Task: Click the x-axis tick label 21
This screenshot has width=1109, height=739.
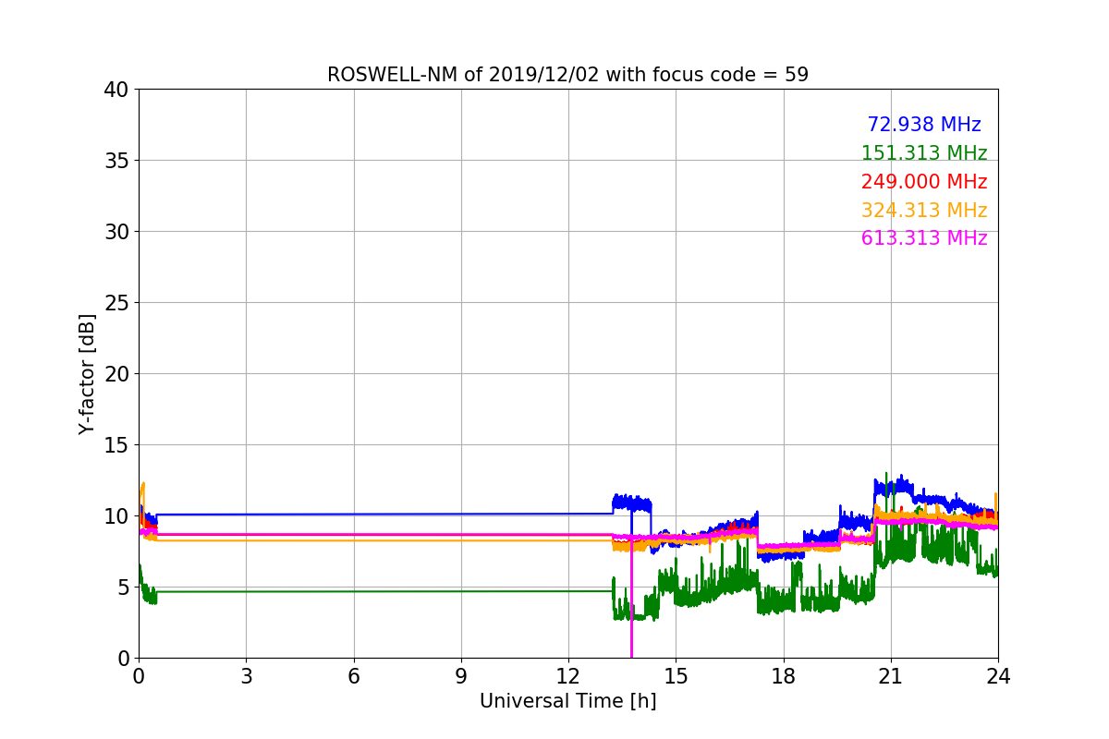Action: [x=891, y=676]
